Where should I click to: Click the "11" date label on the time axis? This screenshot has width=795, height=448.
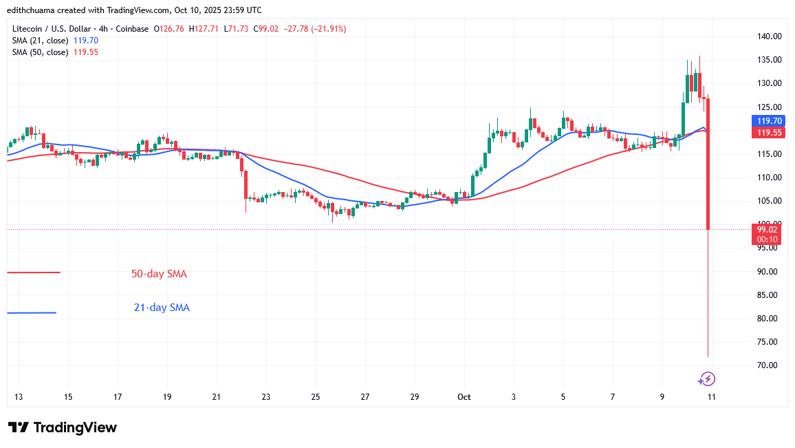(x=712, y=397)
